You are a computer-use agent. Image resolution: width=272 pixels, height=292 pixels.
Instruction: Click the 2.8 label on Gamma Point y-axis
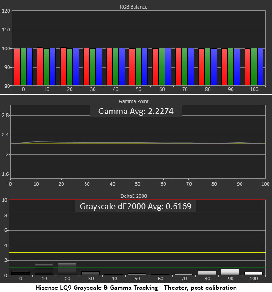pyautogui.click(x=5, y=116)
